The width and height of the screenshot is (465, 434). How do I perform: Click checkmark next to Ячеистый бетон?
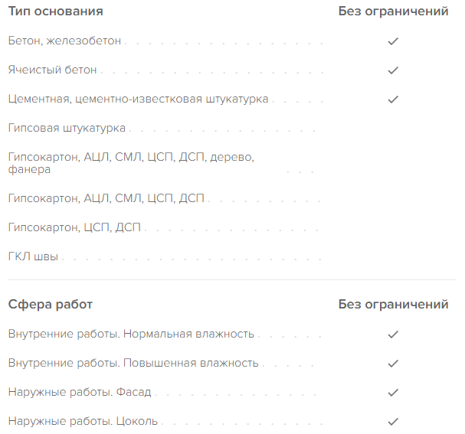[x=393, y=70]
